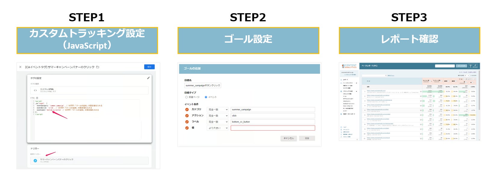Viewport: 502px width, 187px height.
Task: Click the help icon beside HTML label
Action: 37,98
